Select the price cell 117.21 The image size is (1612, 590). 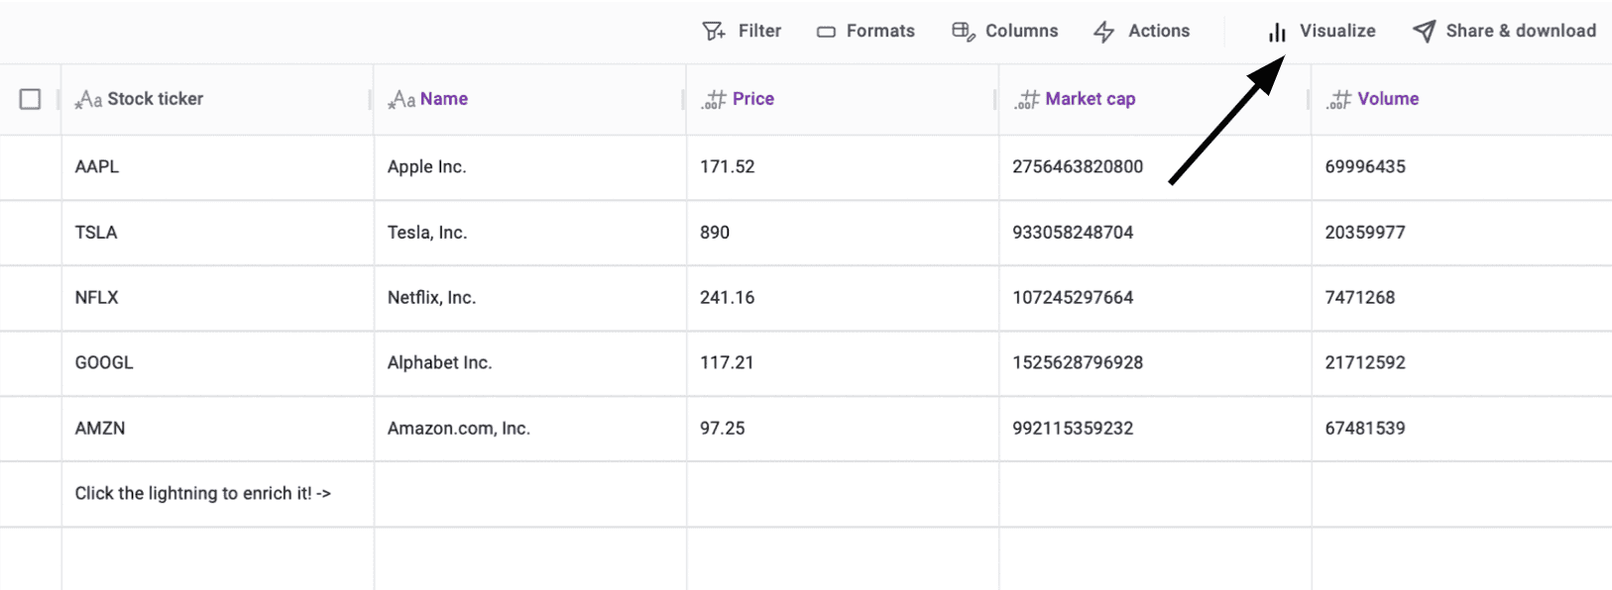[843, 363]
